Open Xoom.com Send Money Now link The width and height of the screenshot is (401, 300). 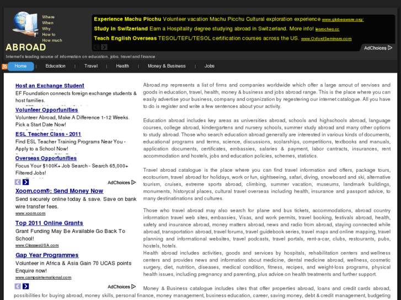[x=60, y=191]
